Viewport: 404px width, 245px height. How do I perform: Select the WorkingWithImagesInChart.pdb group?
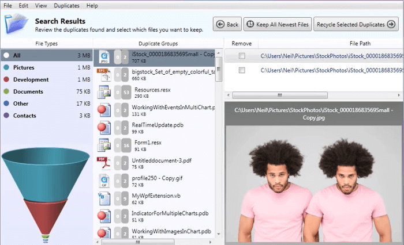pos(154,233)
